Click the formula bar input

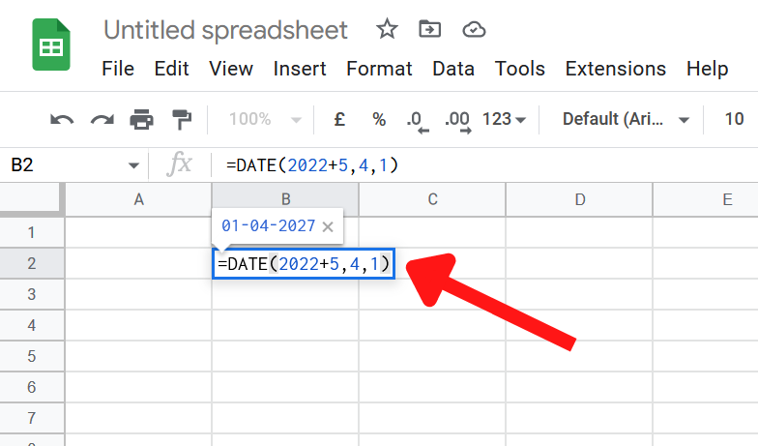coord(483,165)
